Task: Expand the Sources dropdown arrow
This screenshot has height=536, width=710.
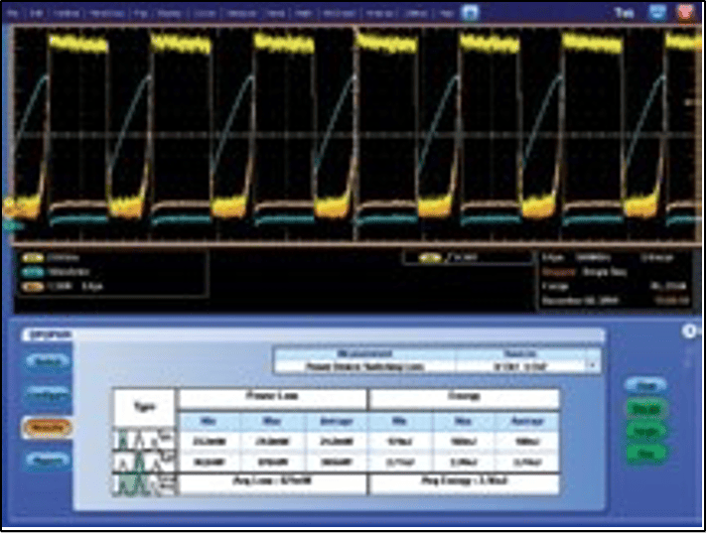Action: point(593,365)
